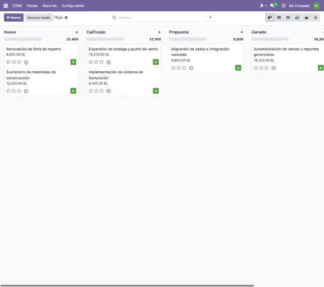Open Implementación de sistema de facturación card
324x287 pixels.
click(x=123, y=81)
